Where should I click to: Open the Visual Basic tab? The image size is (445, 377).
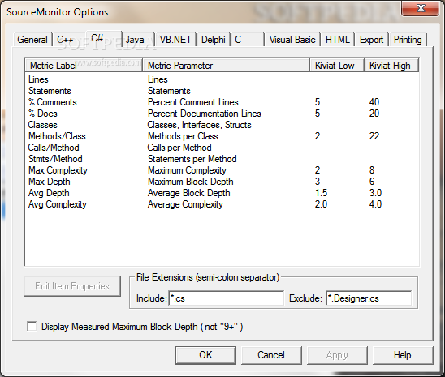292,40
